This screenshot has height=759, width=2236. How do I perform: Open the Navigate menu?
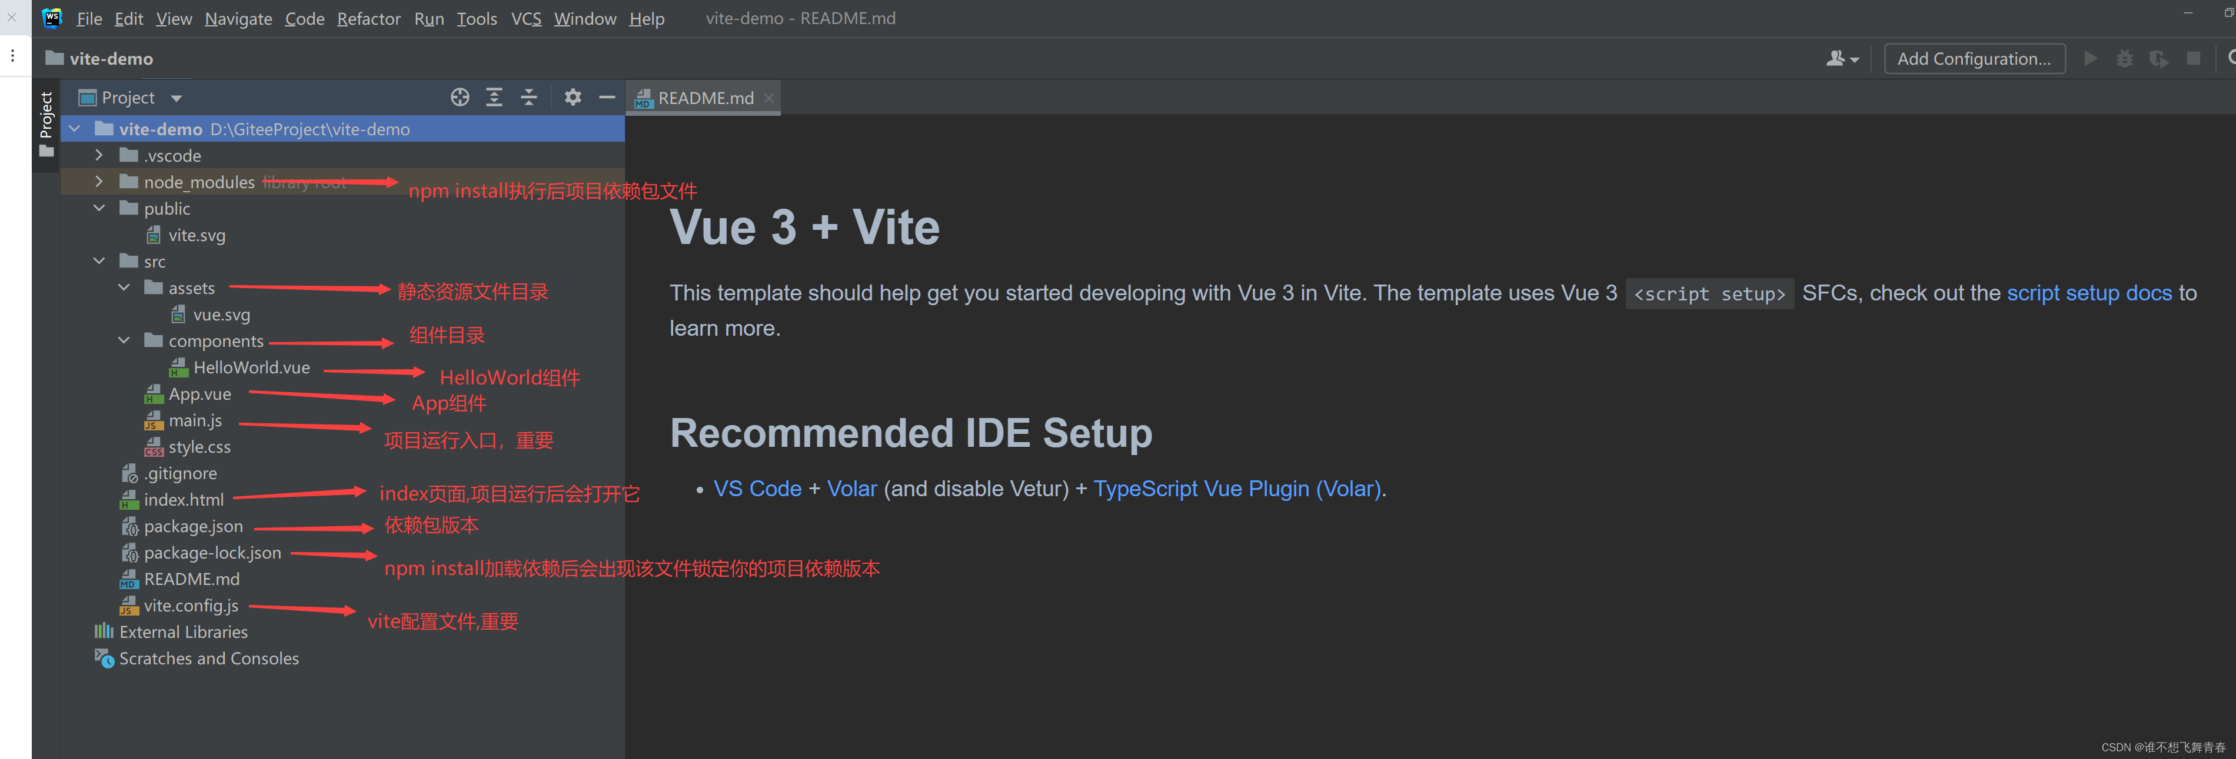(238, 18)
